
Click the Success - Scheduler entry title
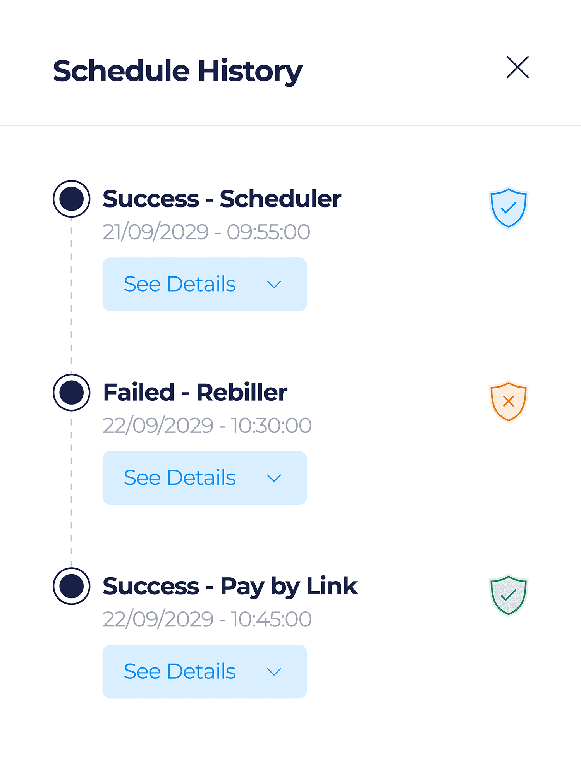[222, 199]
